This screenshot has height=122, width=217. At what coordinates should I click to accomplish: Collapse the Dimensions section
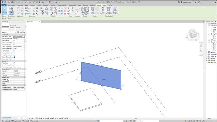[x=25, y=69]
